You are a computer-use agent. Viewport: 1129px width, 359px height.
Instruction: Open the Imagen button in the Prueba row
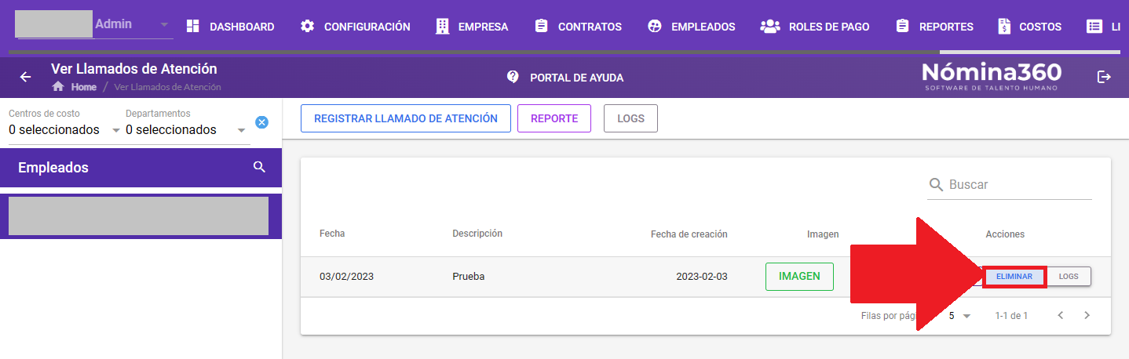[x=799, y=277]
